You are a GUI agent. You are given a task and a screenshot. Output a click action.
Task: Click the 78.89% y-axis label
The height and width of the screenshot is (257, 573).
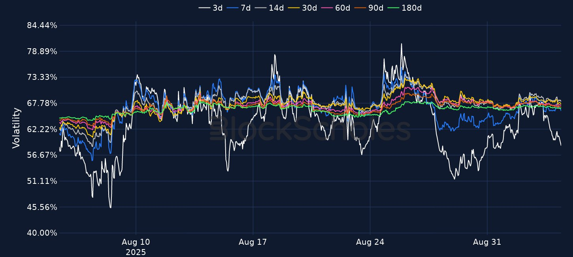coord(42,51)
